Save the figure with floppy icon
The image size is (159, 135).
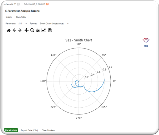(x=50, y=30)
